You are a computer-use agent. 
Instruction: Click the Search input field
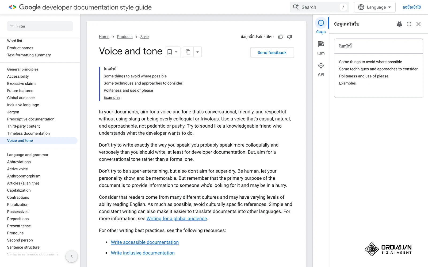pos(319,7)
